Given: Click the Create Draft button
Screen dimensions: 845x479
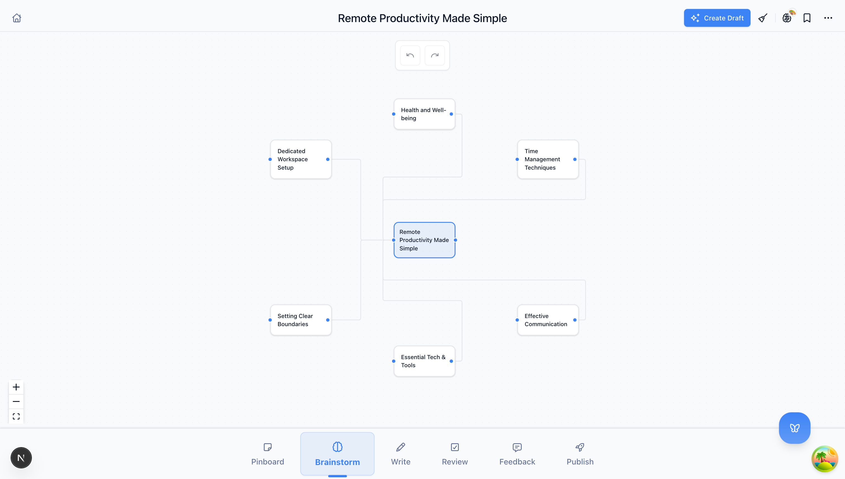Looking at the screenshot, I should click(717, 18).
